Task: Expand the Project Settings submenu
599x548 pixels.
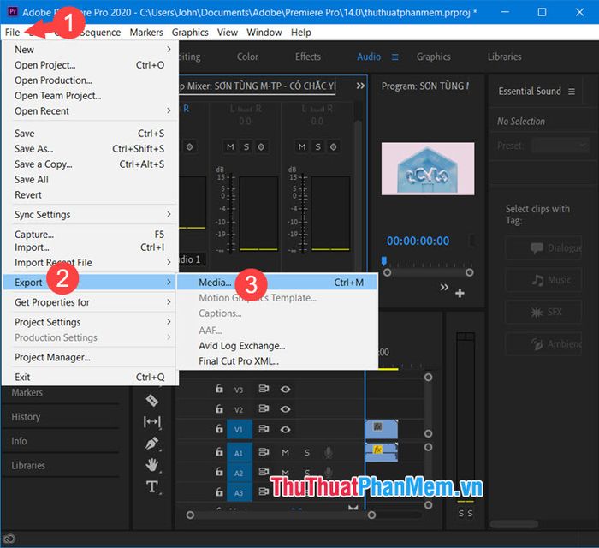Action: pos(91,322)
